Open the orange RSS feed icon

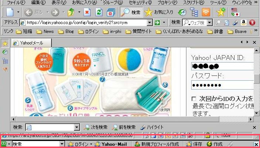point(206,12)
